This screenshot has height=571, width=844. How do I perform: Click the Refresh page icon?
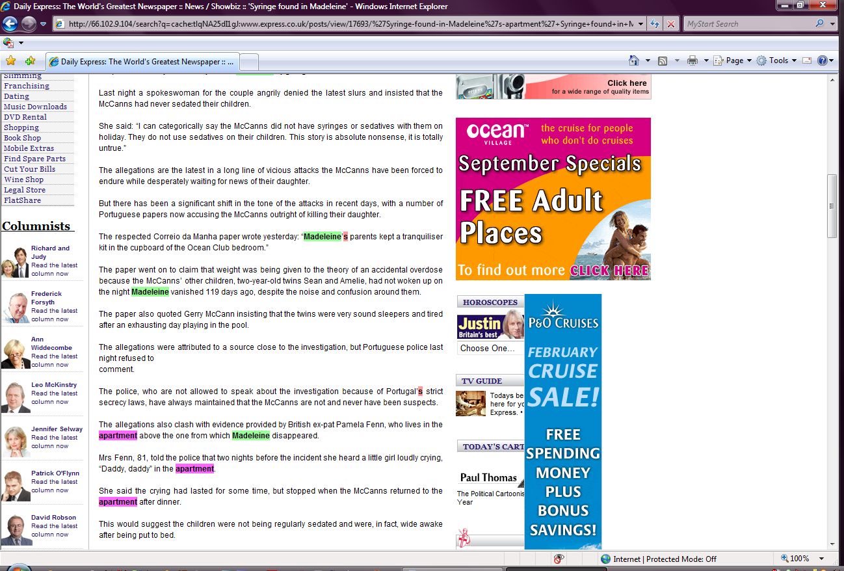point(655,24)
